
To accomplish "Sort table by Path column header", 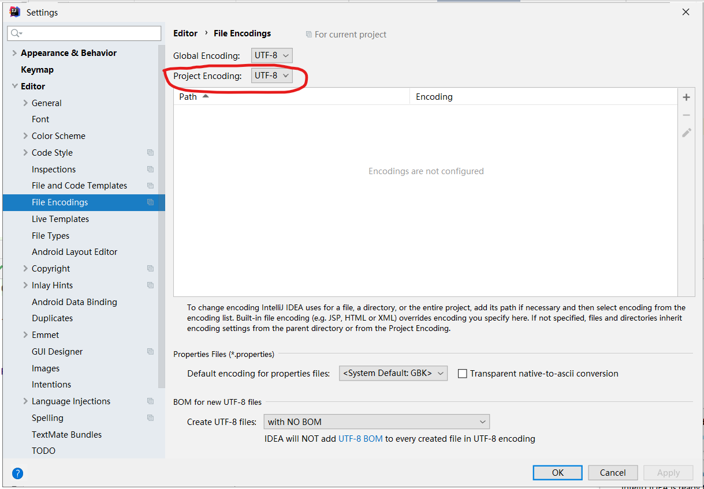I will coord(292,97).
